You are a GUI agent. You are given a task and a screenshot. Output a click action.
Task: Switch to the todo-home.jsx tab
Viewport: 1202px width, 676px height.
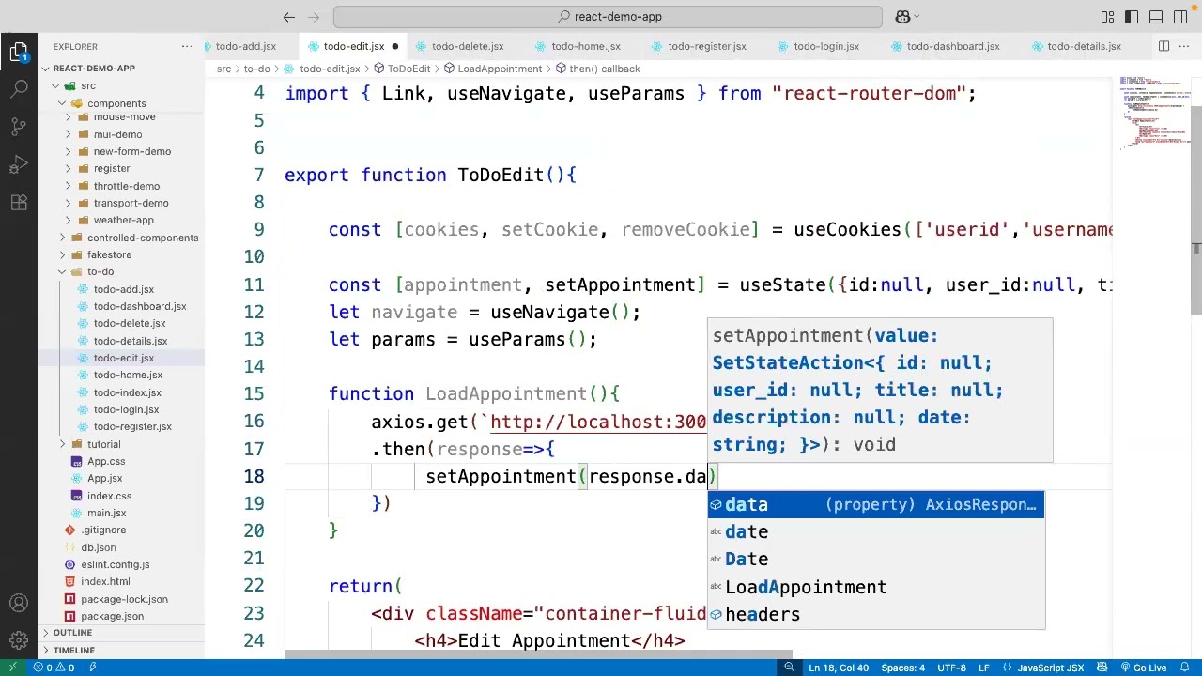585,46
